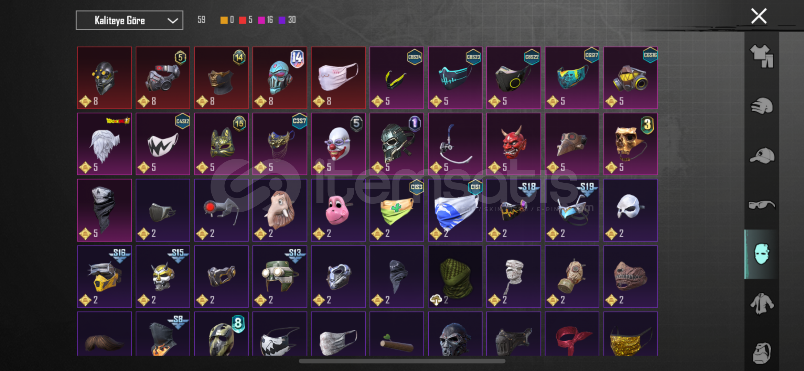The image size is (804, 371).
Task: Click the orange quality count swatch
Action: [x=224, y=20]
